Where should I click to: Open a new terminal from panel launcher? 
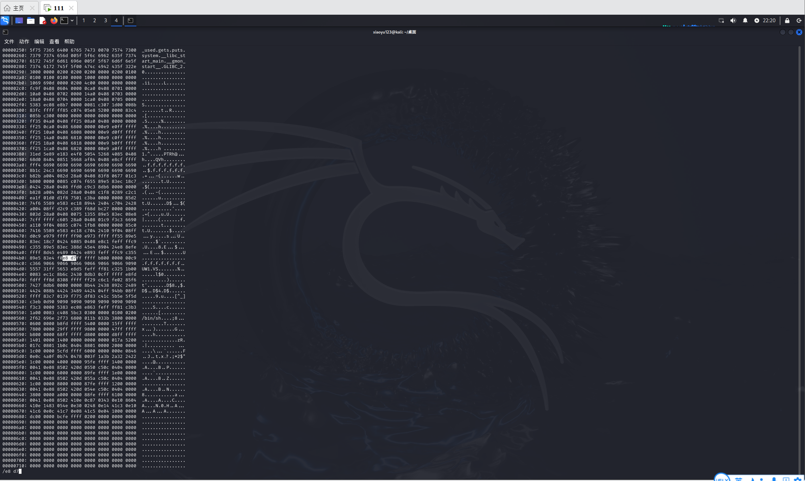[64, 21]
